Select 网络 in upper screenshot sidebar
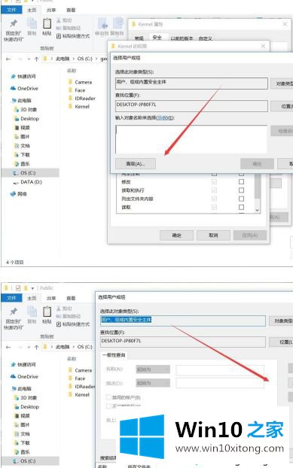The image size is (293, 468). 19,194
